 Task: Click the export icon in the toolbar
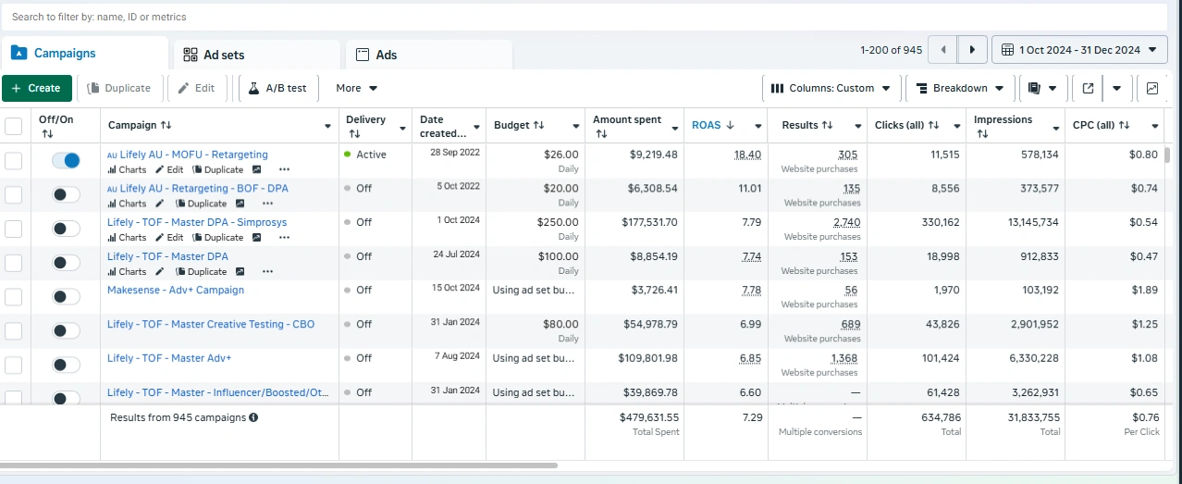[1088, 88]
